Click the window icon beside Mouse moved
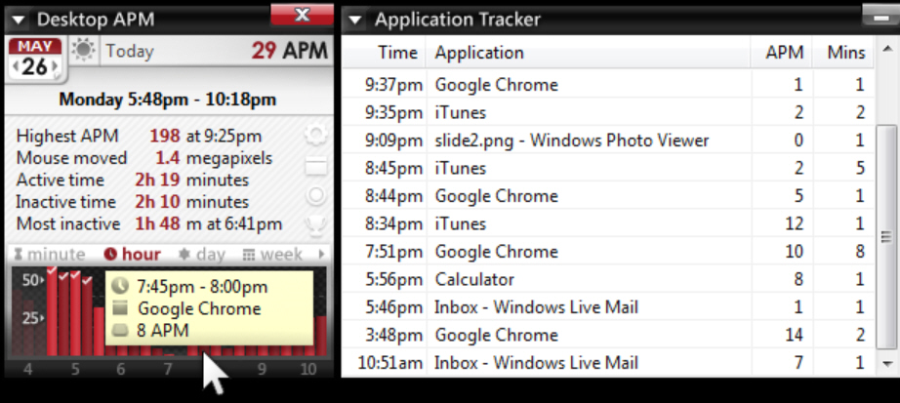 coord(315,167)
